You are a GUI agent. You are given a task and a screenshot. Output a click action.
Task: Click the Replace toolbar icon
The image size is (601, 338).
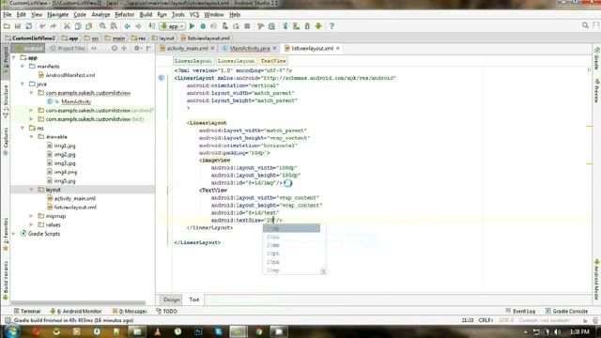(114, 26)
